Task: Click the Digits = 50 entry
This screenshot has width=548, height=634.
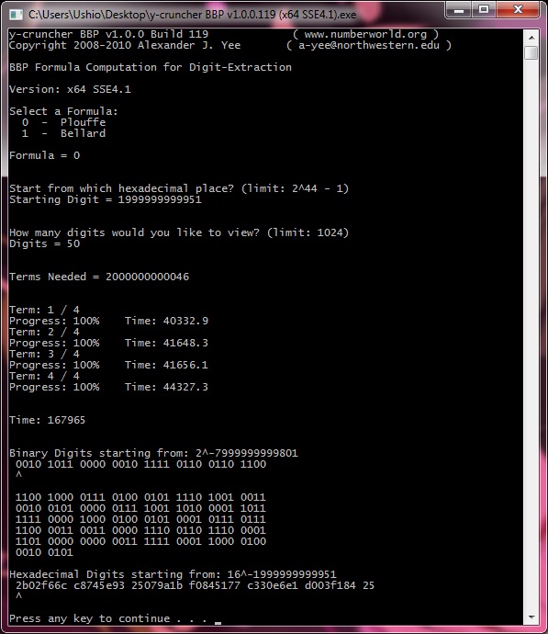Action: tap(44, 243)
